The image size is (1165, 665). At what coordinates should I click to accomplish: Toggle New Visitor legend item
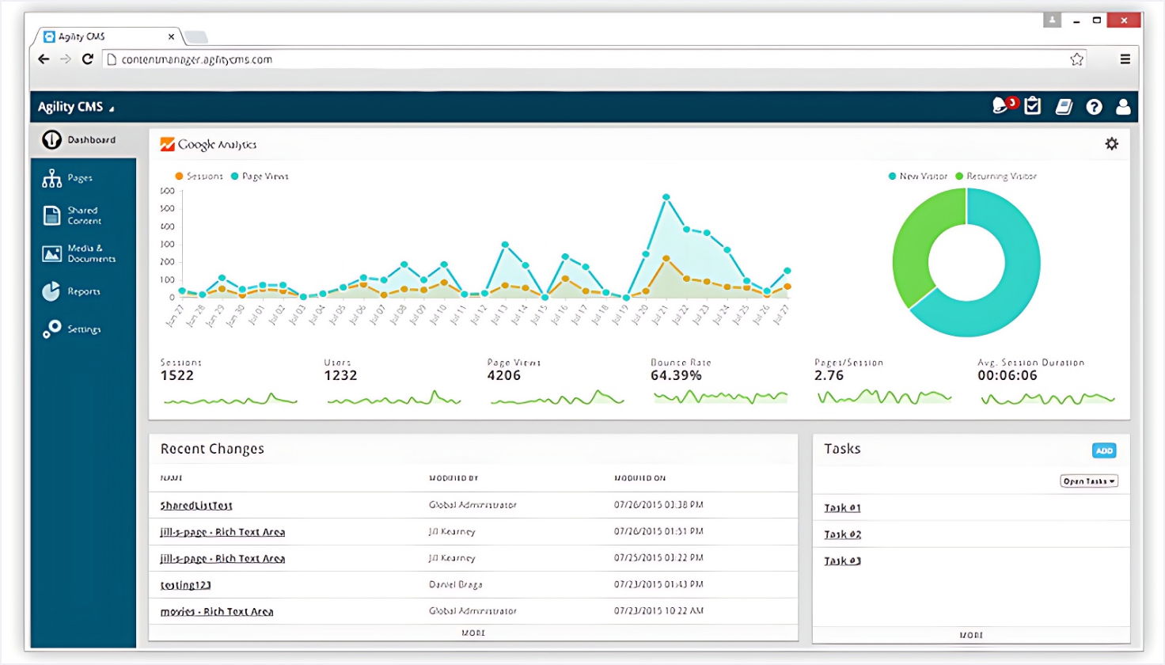point(917,177)
